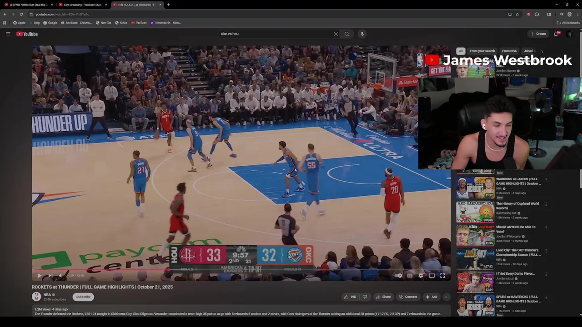Open the NBA channel avatar
582x327 pixels.
[x=36, y=297]
